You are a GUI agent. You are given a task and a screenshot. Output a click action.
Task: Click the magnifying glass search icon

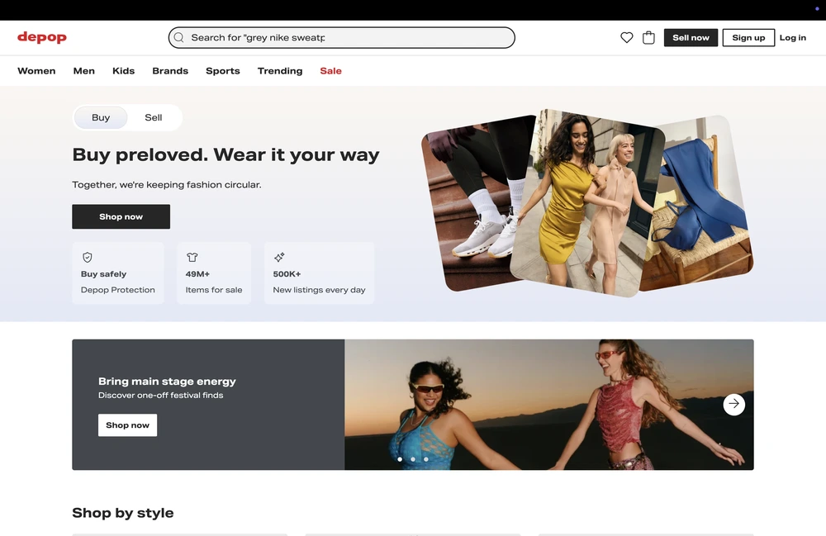[178, 37]
